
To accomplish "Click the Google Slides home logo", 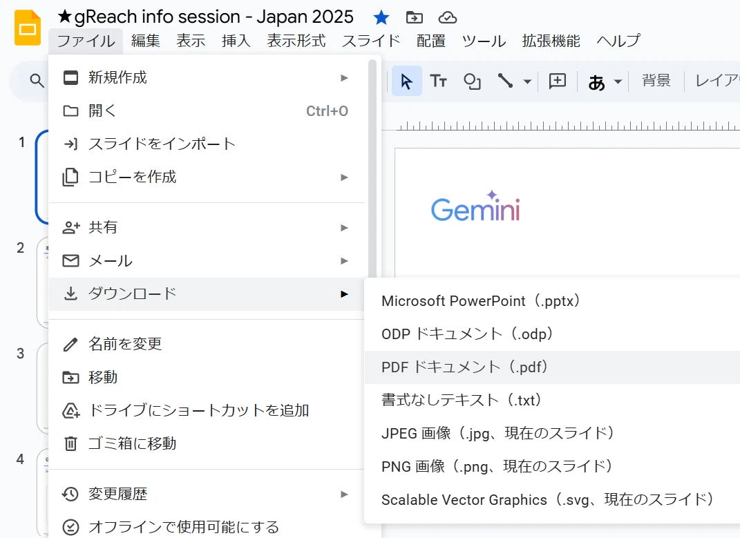I will tap(28, 28).
